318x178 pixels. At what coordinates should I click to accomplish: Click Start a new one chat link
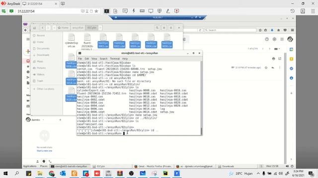44,151
